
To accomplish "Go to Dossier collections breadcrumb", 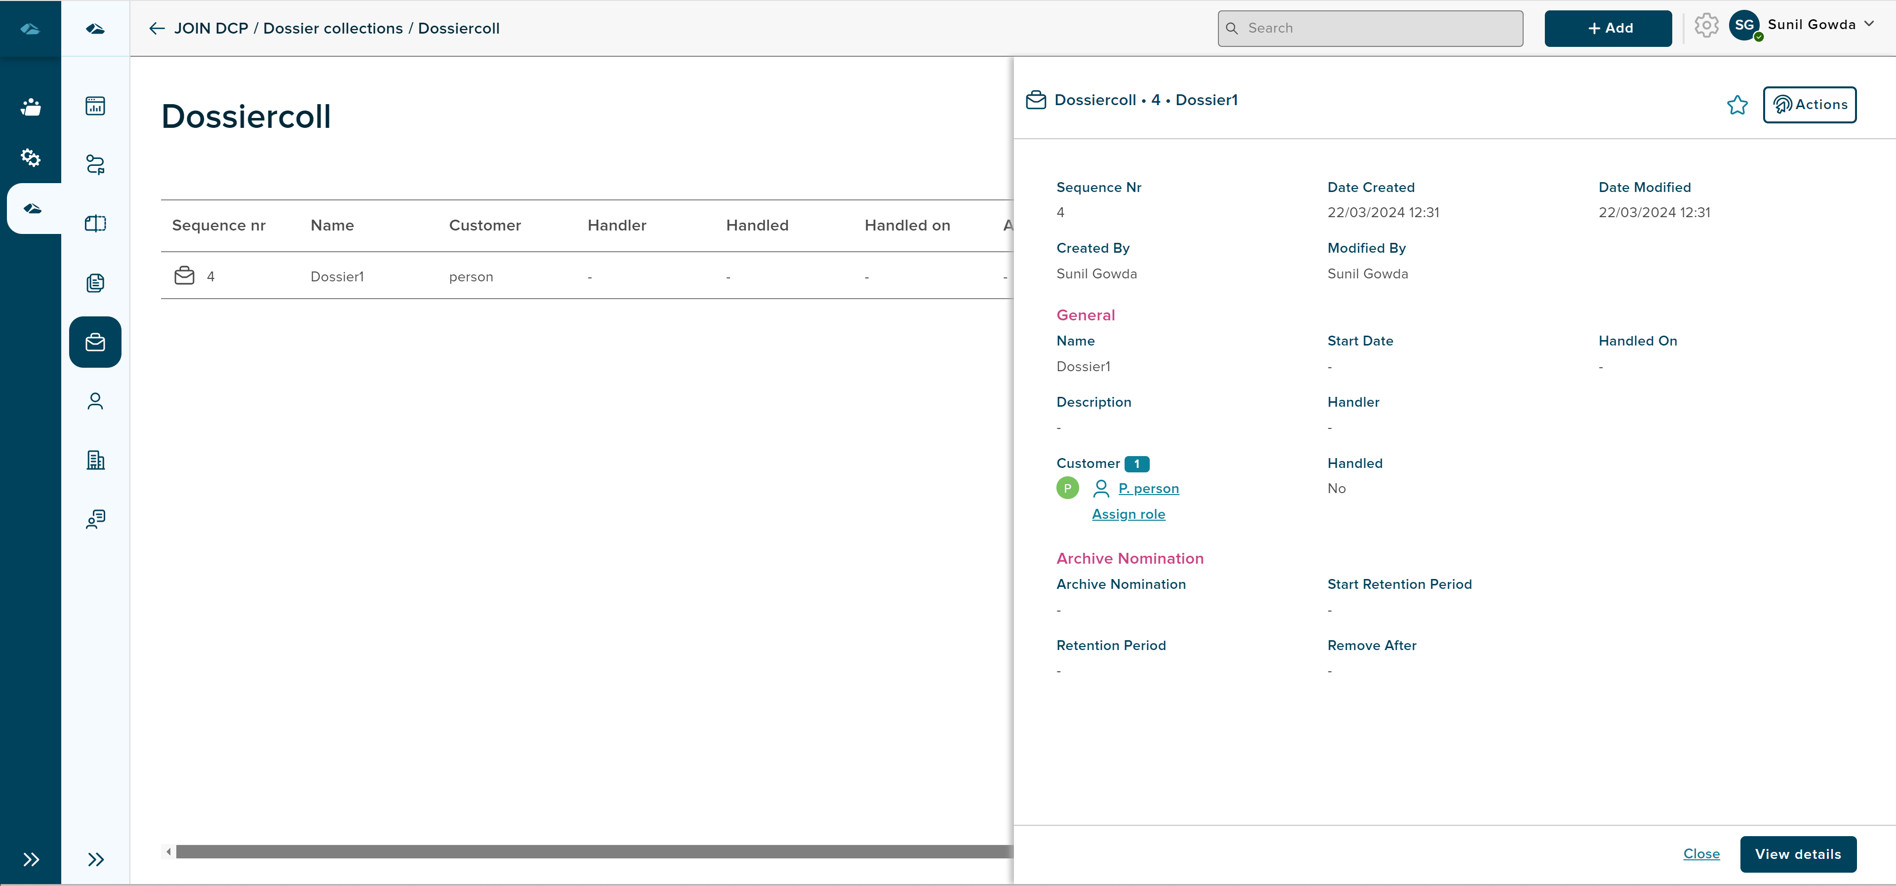I will pyautogui.click(x=333, y=28).
